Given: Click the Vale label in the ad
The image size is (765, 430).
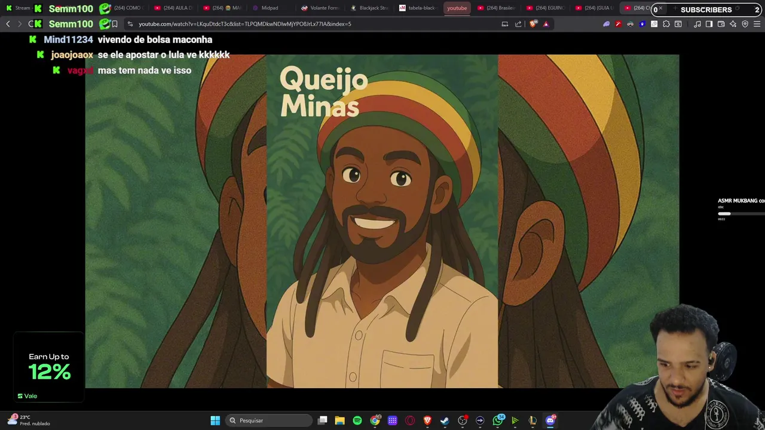Looking at the screenshot, I should 27,396.
